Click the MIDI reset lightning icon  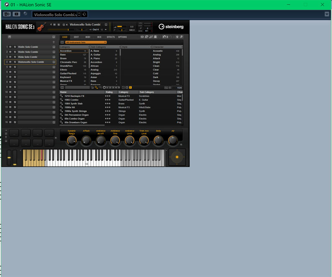[177, 37]
